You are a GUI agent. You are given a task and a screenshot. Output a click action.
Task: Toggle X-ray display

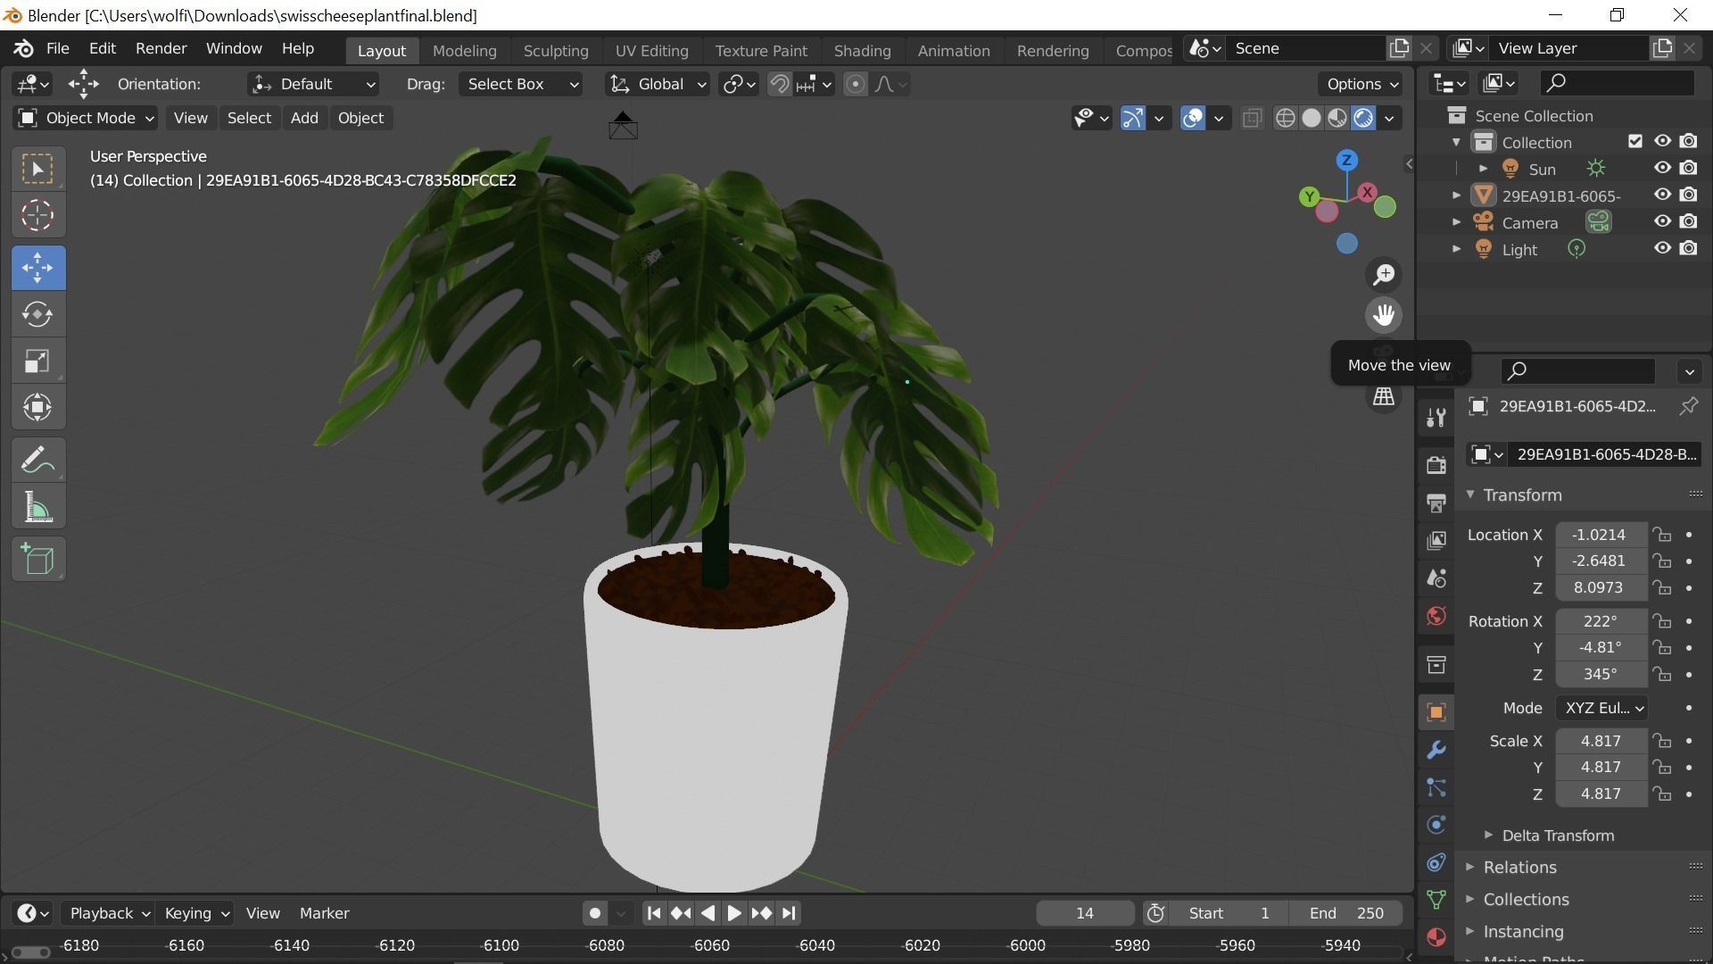1252,118
